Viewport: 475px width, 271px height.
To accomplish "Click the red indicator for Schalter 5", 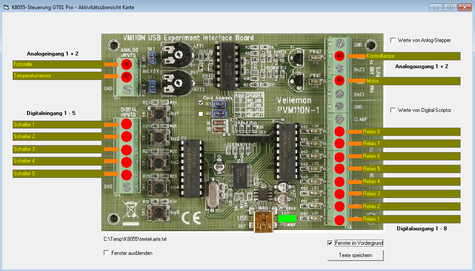I will (x=127, y=175).
